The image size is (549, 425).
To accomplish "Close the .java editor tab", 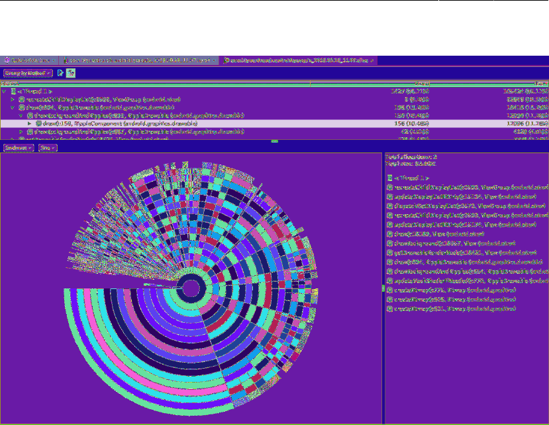I will 54,60.
